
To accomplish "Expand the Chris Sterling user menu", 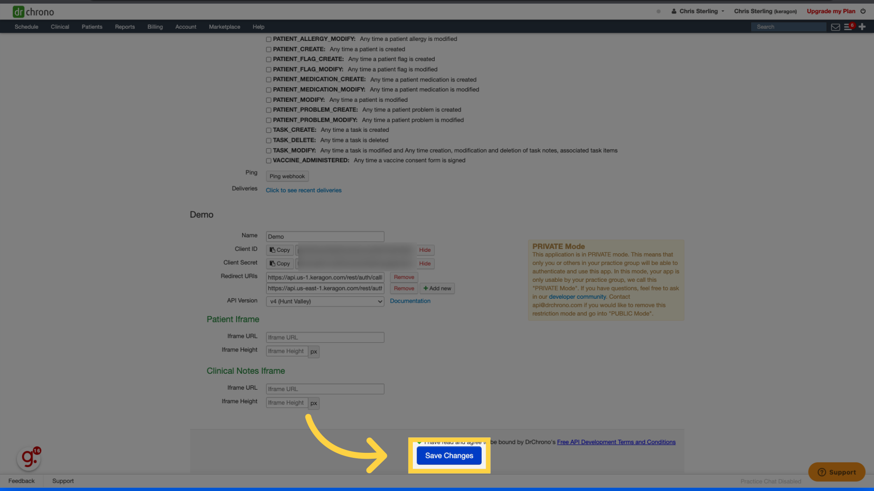I will click(x=698, y=11).
